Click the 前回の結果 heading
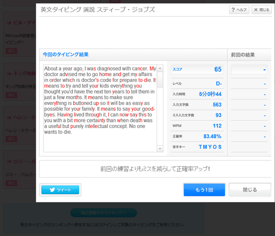 point(243,55)
